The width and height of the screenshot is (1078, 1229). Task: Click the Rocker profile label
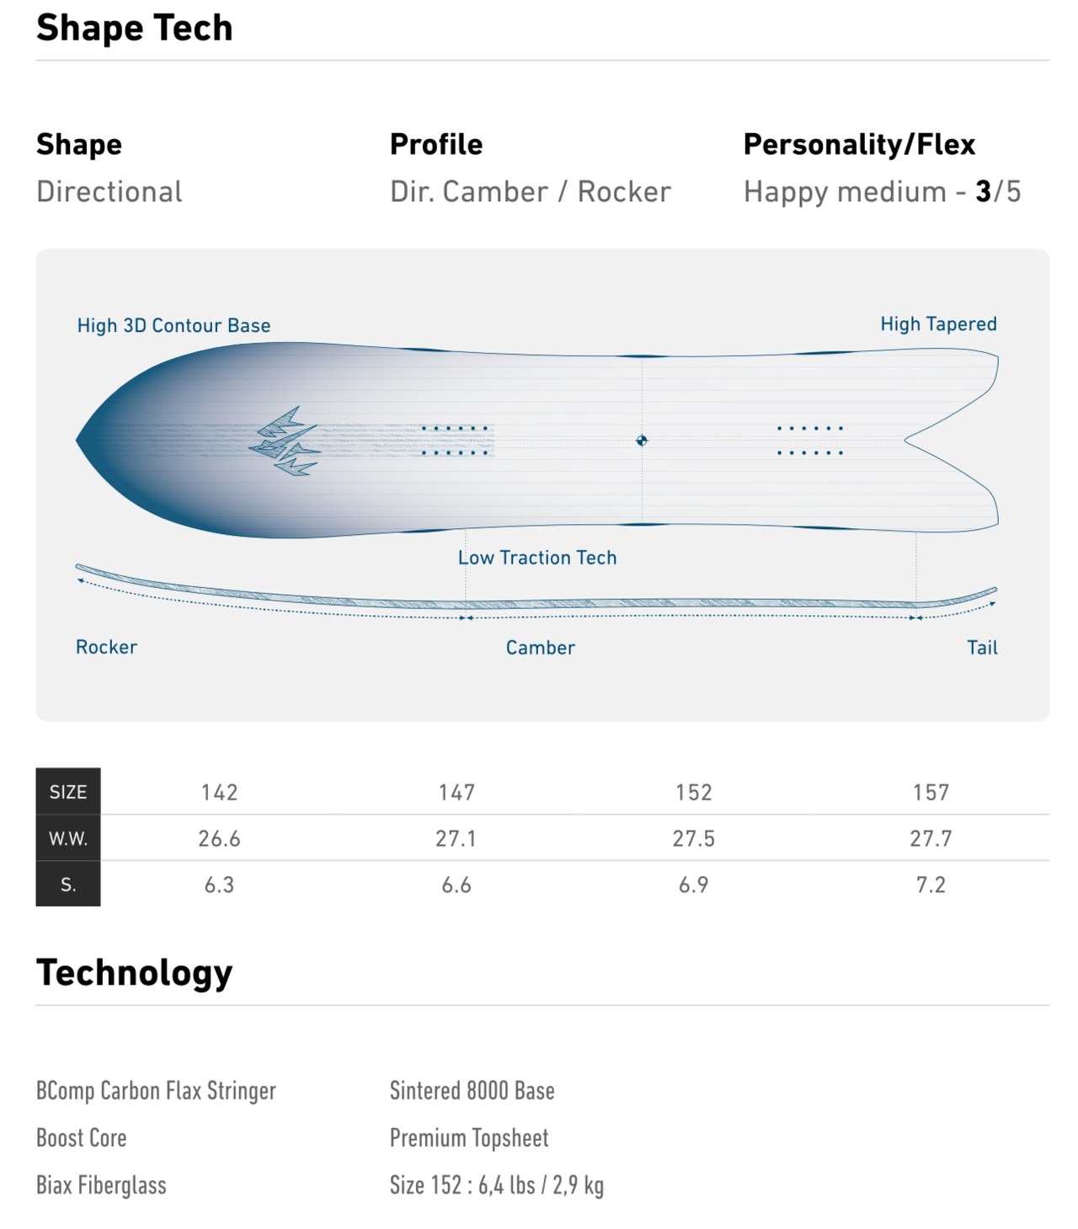pyautogui.click(x=106, y=647)
